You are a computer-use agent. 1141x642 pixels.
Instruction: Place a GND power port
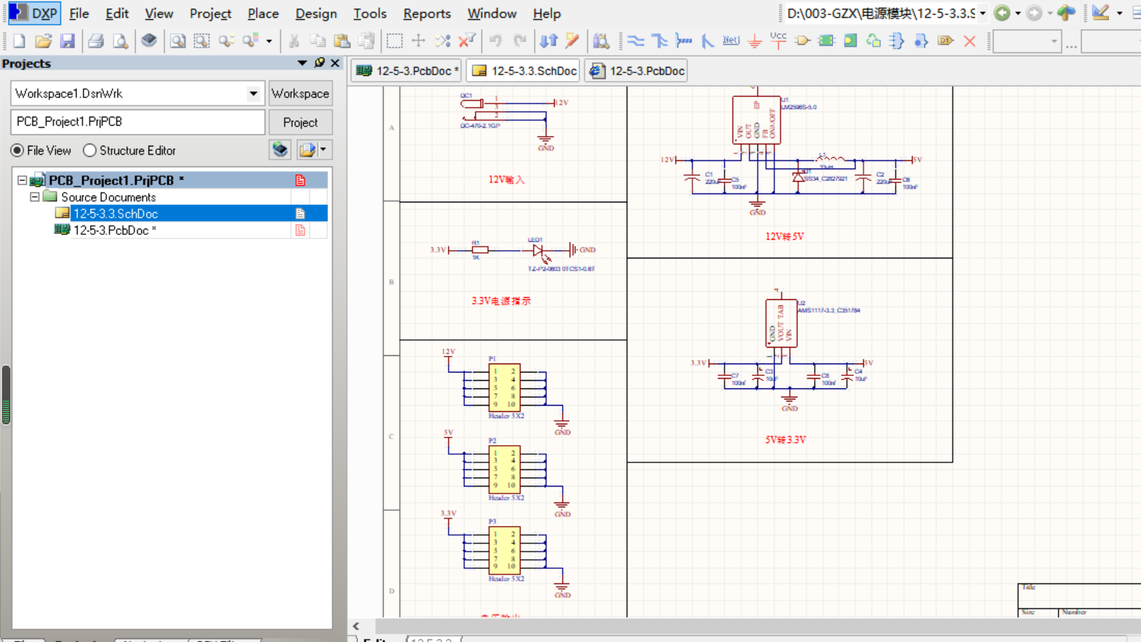pos(755,41)
